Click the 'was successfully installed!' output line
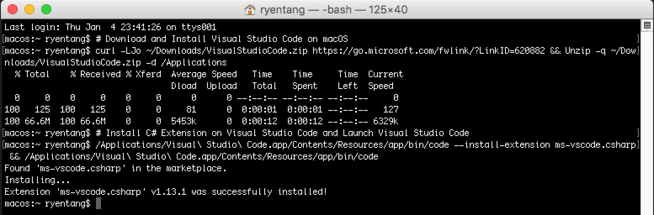The image size is (654, 215). 166,192
